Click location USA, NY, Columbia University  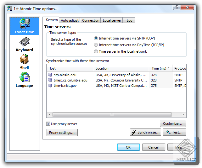click(121, 80)
